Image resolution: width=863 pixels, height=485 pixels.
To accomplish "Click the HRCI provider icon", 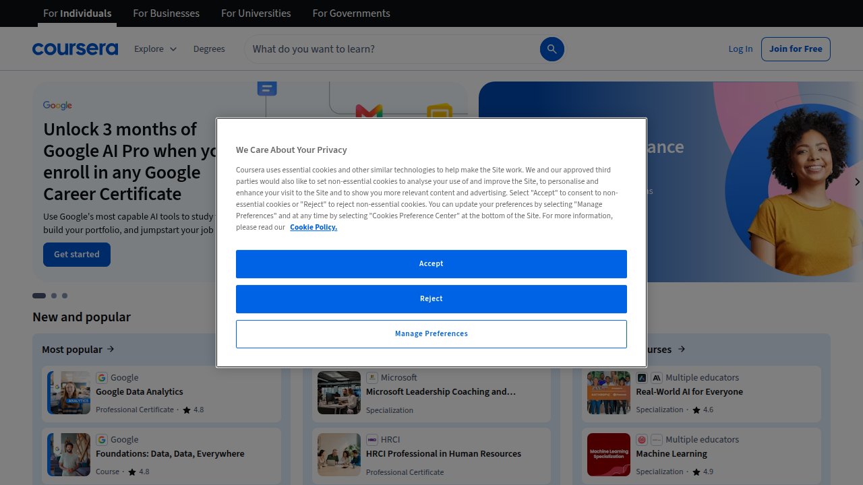I will (372, 440).
